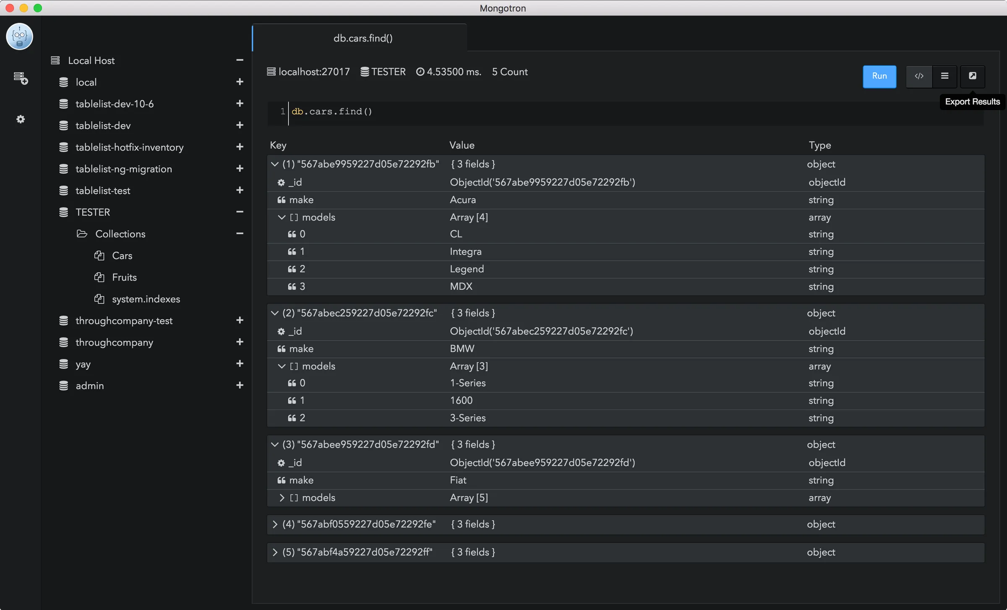This screenshot has height=610, width=1007.
Task: Open the Export Results icon
Action: 973,76
